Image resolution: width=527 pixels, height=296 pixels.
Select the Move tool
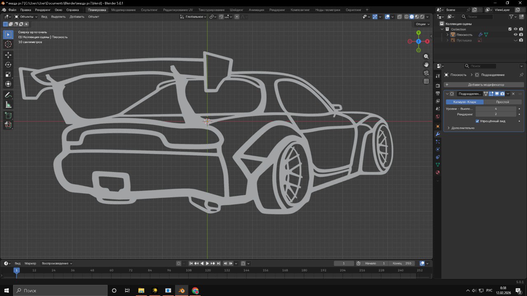(x=8, y=55)
